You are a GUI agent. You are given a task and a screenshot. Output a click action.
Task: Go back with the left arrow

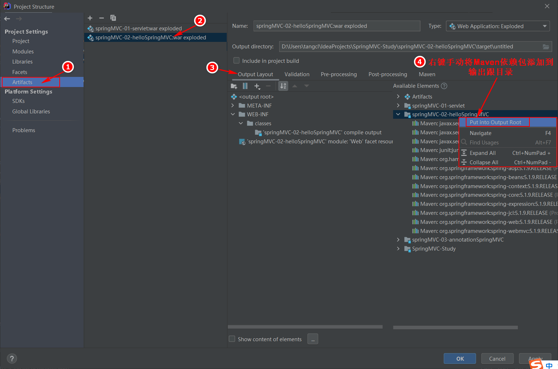tap(7, 18)
